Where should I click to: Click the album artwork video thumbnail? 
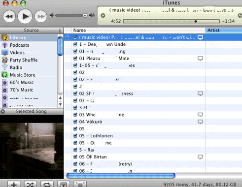click(32, 147)
